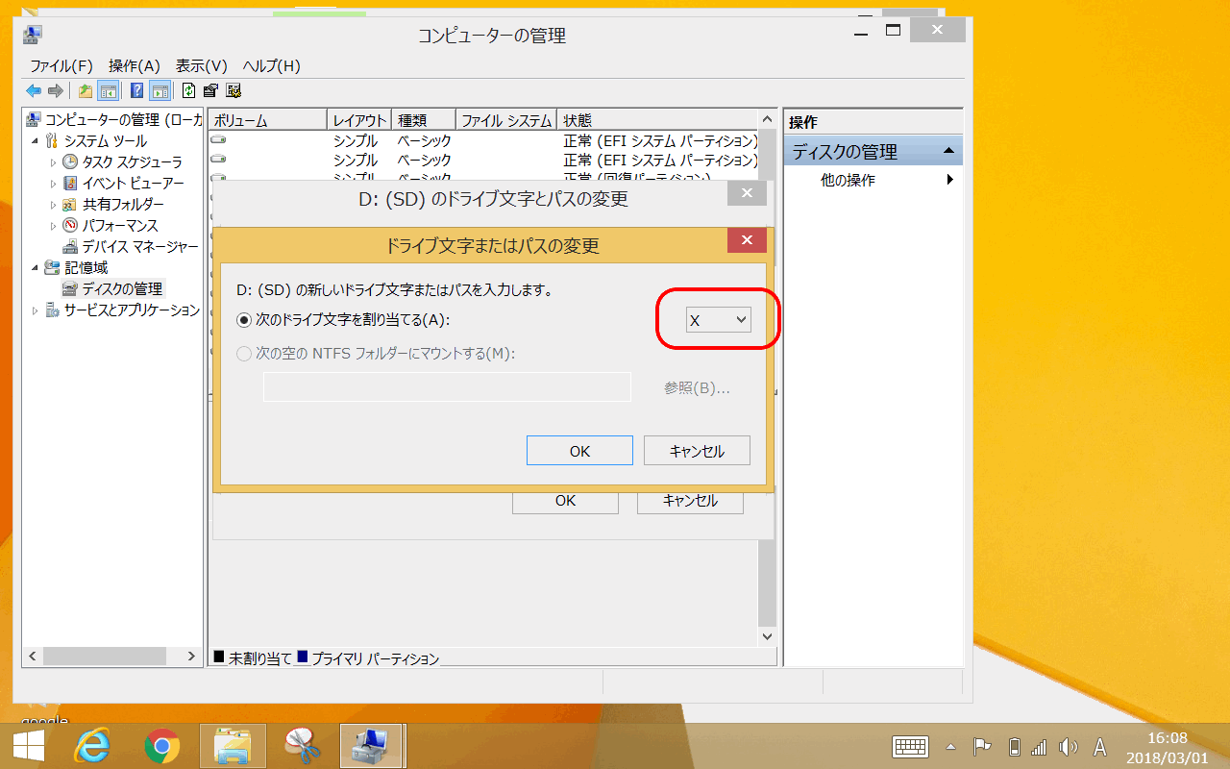Click the Properties icon in the toolbar
Image resolution: width=1230 pixels, height=769 pixels.
pyautogui.click(x=210, y=90)
